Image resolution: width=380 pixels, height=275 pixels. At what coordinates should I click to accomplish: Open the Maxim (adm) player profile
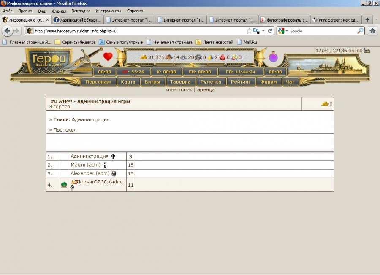coord(86,165)
